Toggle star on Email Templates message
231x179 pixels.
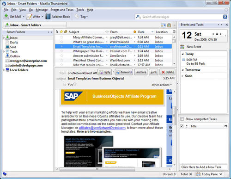coord(61,46)
